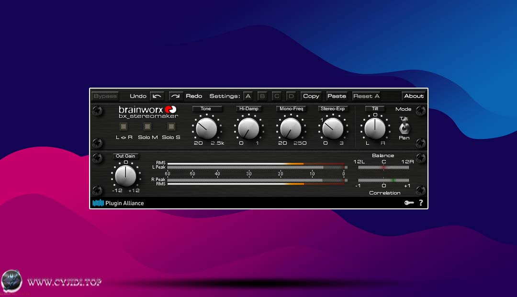Click the "Redo" text label
Screen dimensions: 517x297
point(194,96)
